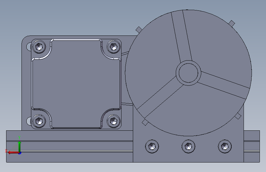Select the right end of the base rail

252,146
